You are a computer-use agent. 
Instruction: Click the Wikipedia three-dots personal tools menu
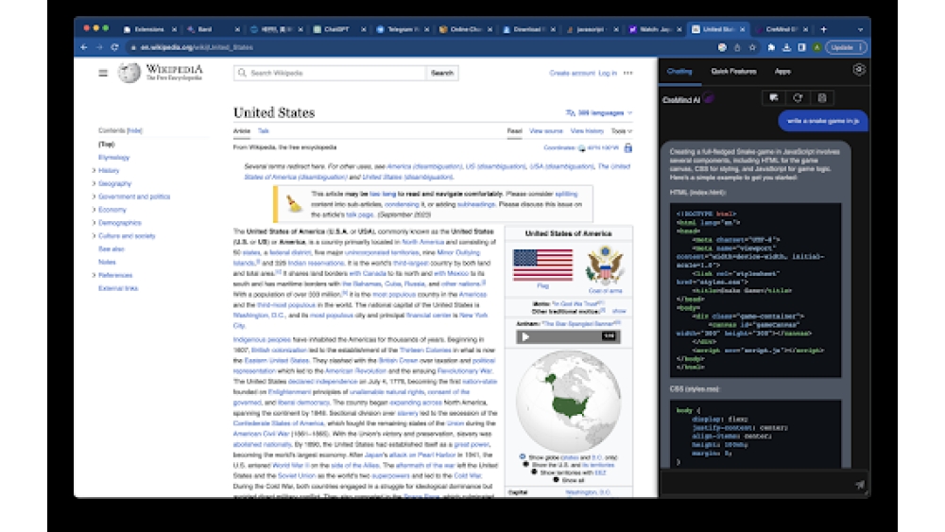coord(628,73)
